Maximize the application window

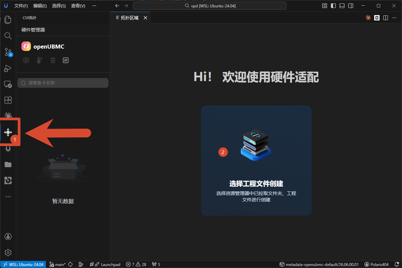[379, 6]
